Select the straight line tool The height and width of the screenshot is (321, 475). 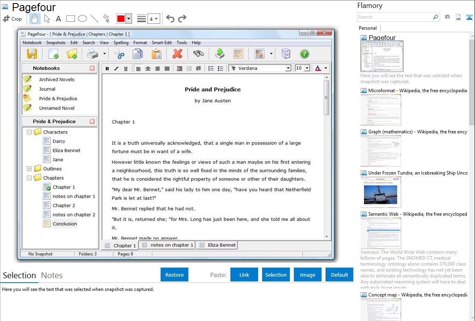coord(94,19)
